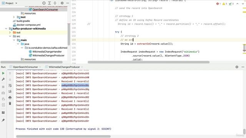The width and height of the screenshot is (246, 138).
Task: Hide the Run tool window
Action: click(x=243, y=67)
